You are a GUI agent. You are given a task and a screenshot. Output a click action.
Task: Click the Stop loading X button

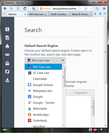18,9
